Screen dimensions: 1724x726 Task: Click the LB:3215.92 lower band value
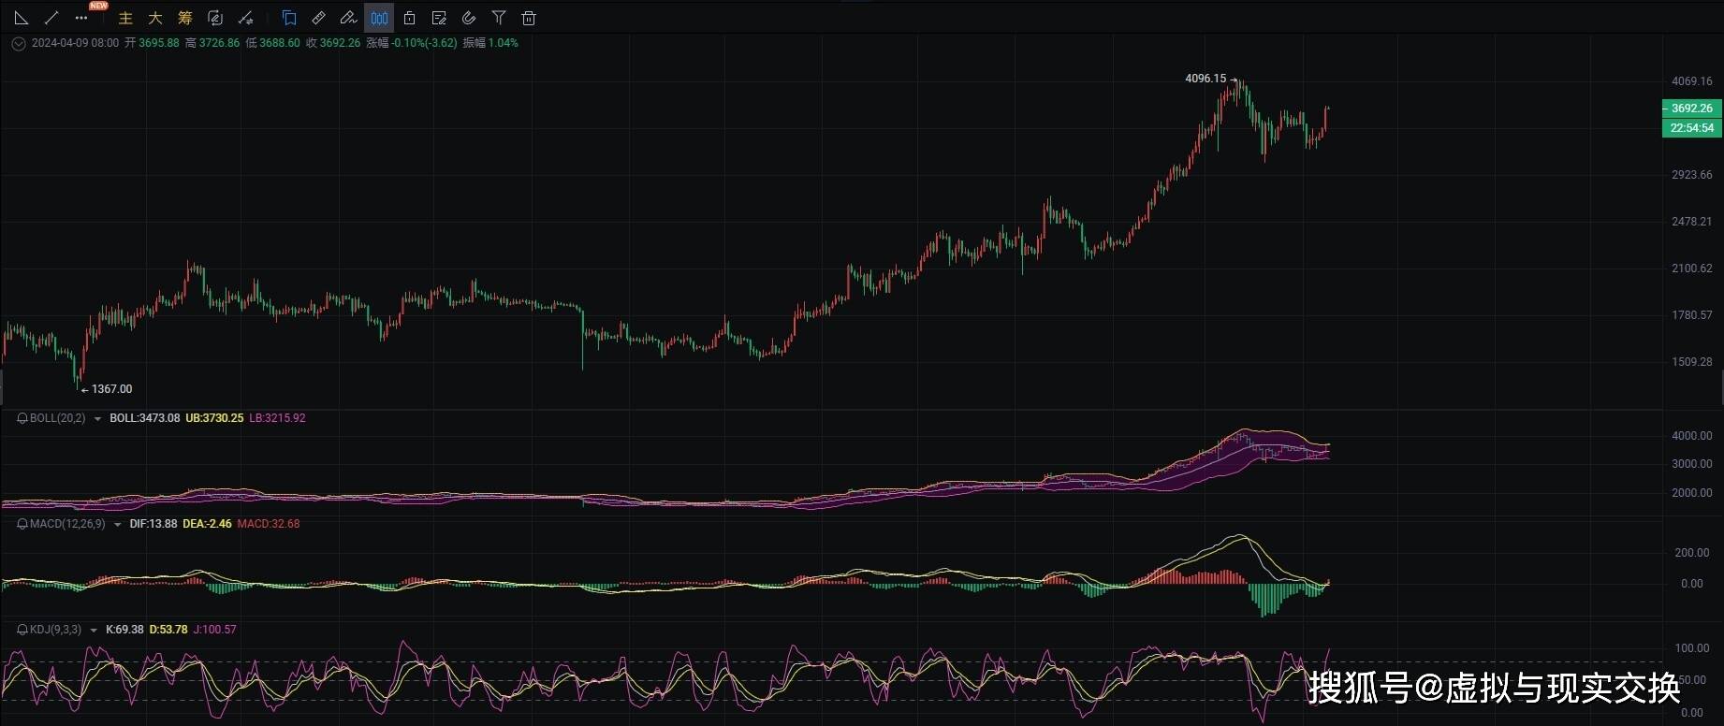tap(277, 418)
